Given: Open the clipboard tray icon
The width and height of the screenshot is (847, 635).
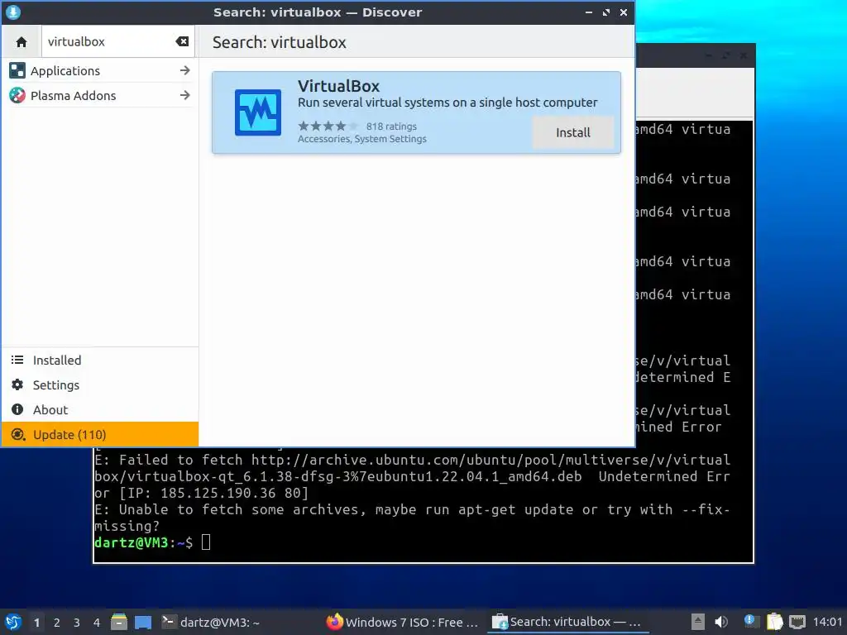Looking at the screenshot, I should (x=774, y=622).
